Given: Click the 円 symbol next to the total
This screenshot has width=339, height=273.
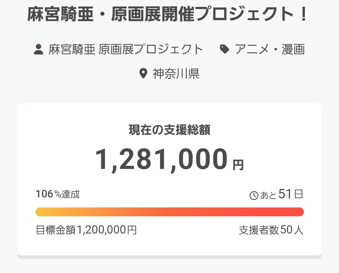Looking at the screenshot, I should click(238, 165).
